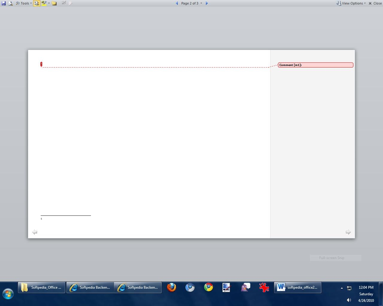Image resolution: width=383 pixels, height=306 pixels.
Task: Click the red comment marker in the document
Action: pyautogui.click(x=41, y=64)
